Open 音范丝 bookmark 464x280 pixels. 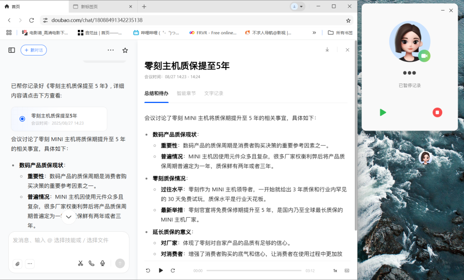(100, 33)
